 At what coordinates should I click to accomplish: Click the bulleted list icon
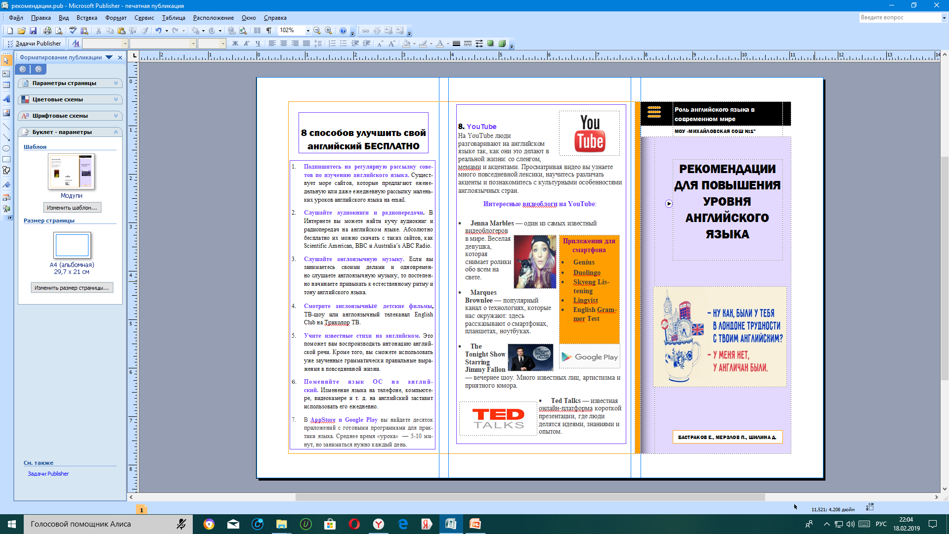pyautogui.click(x=343, y=44)
